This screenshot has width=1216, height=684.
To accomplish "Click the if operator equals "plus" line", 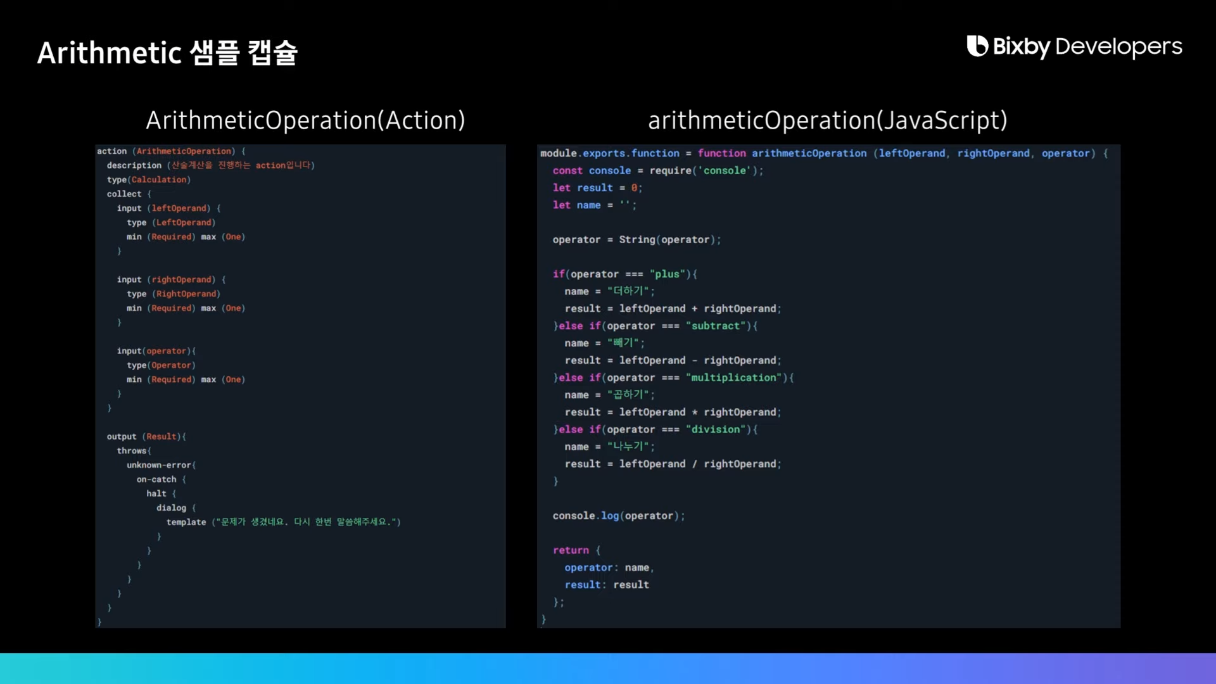I will [x=624, y=274].
